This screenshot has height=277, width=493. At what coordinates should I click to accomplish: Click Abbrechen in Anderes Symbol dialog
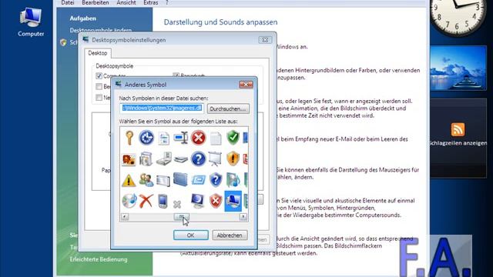[230, 235]
